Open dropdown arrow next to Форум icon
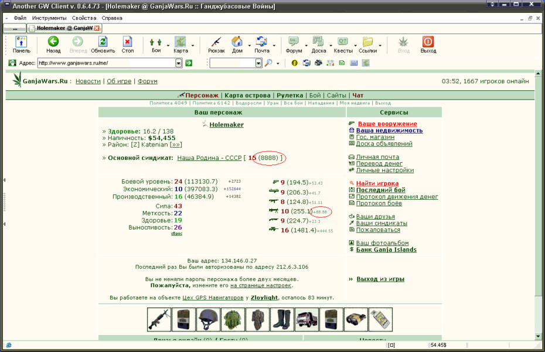The height and width of the screenshot is (352, 545). tap(306, 46)
